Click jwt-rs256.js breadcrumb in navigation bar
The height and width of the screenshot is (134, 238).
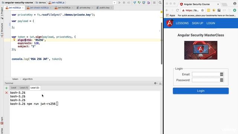click(57, 3)
